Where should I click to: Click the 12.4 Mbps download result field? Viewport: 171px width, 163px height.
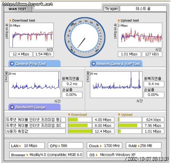(x=21, y=54)
